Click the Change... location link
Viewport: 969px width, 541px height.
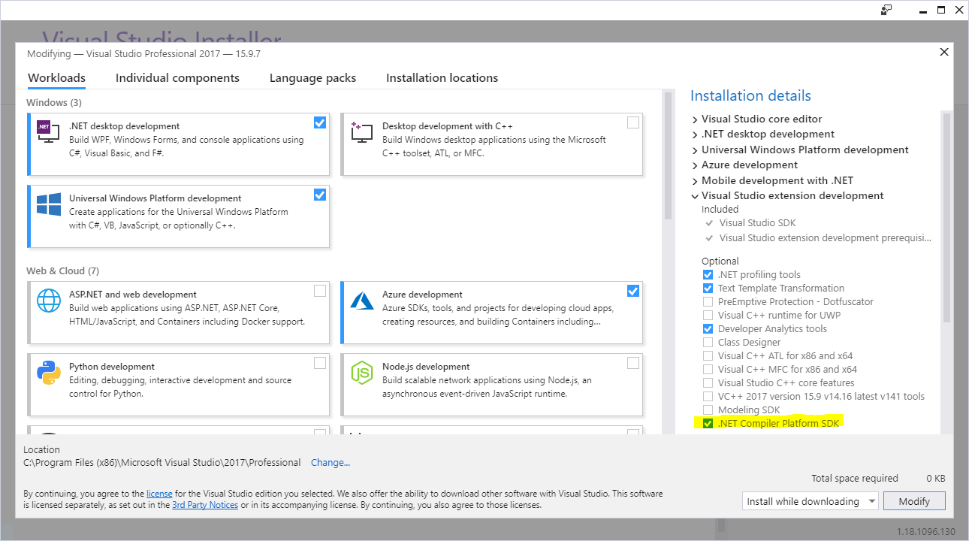(x=331, y=462)
